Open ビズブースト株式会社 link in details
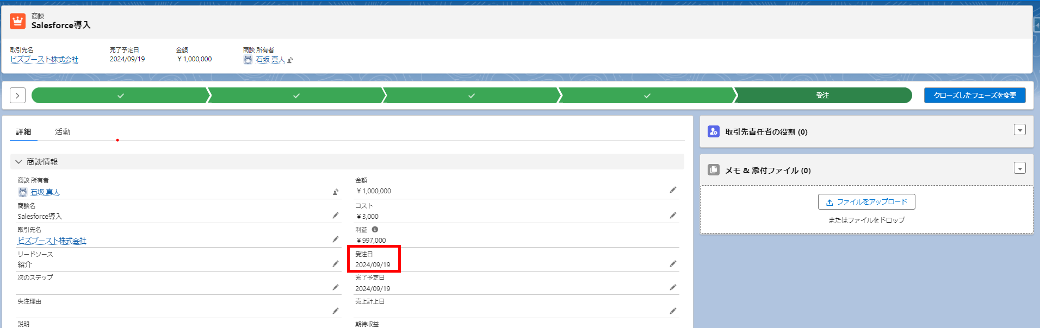Screen dimensions: 1040x328 coord(52,241)
